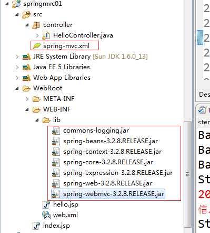Collapse the src folder arrow

(x=17, y=14)
